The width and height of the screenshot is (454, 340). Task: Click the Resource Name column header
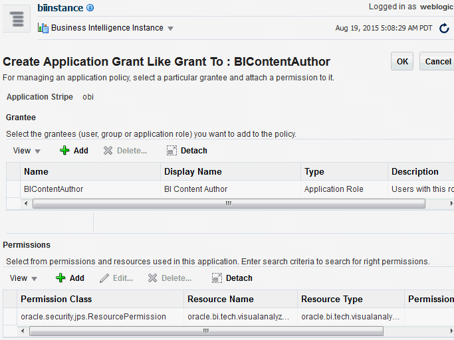pos(241,299)
